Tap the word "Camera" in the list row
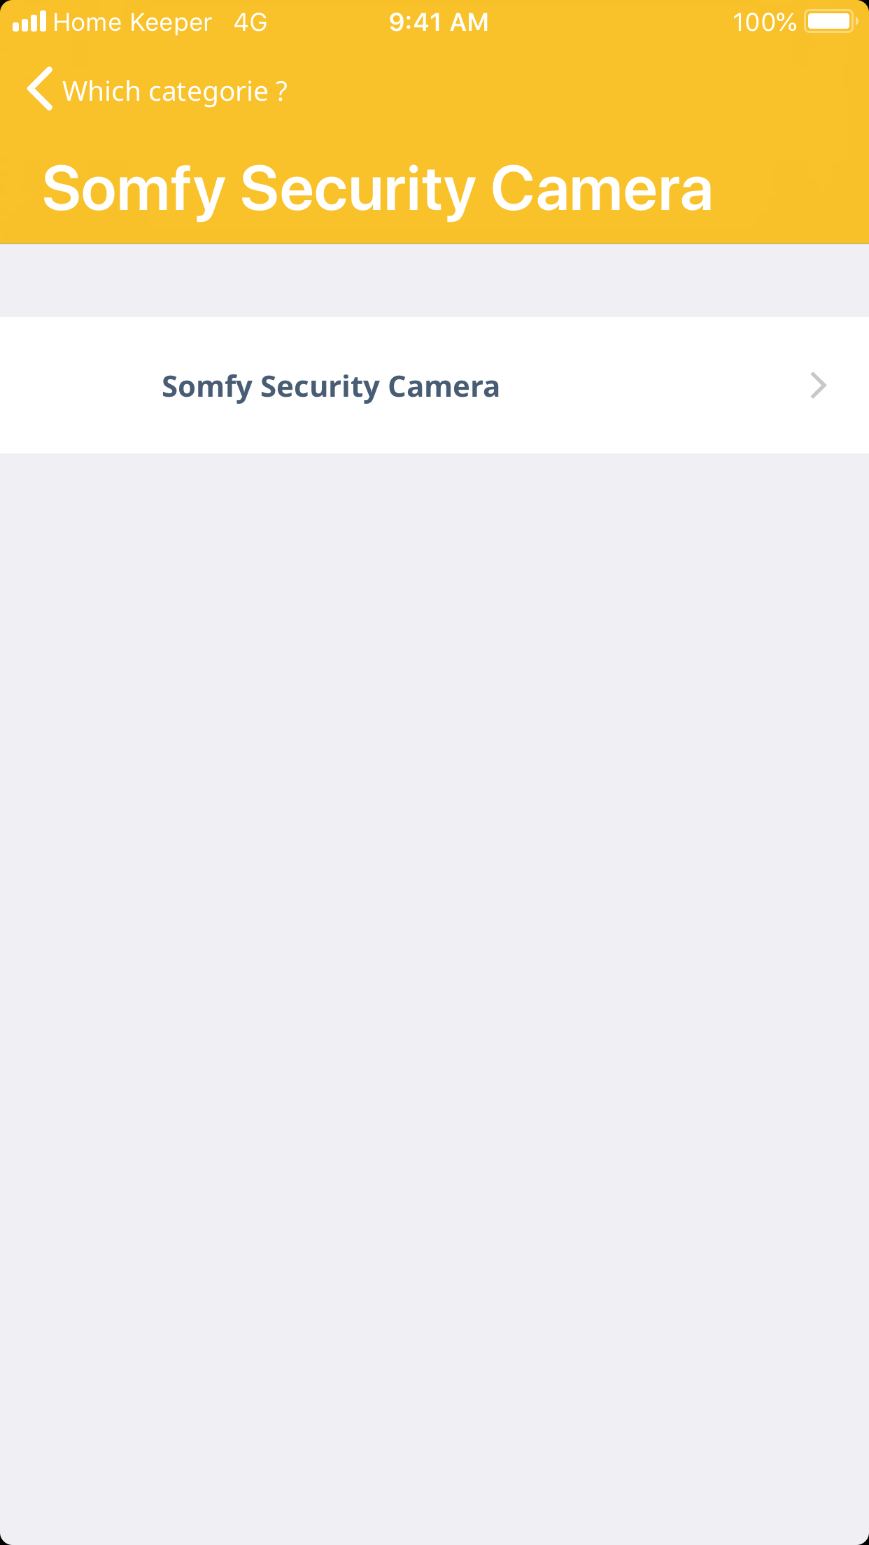This screenshot has height=1545, width=869. point(444,386)
